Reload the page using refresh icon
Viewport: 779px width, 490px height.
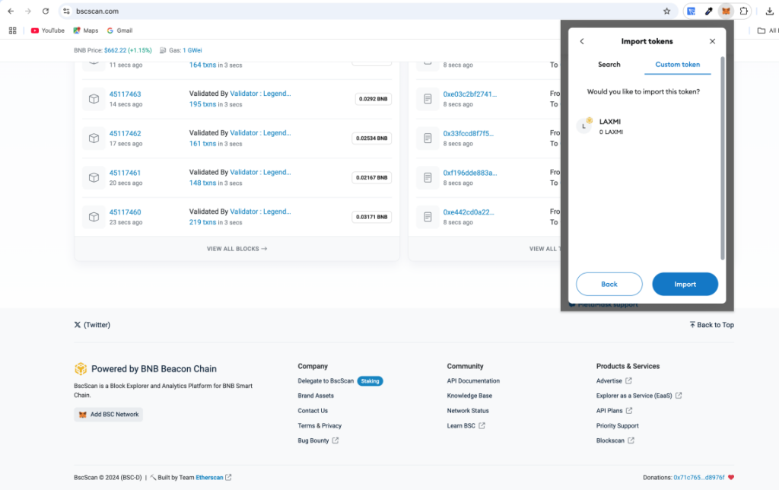click(46, 11)
